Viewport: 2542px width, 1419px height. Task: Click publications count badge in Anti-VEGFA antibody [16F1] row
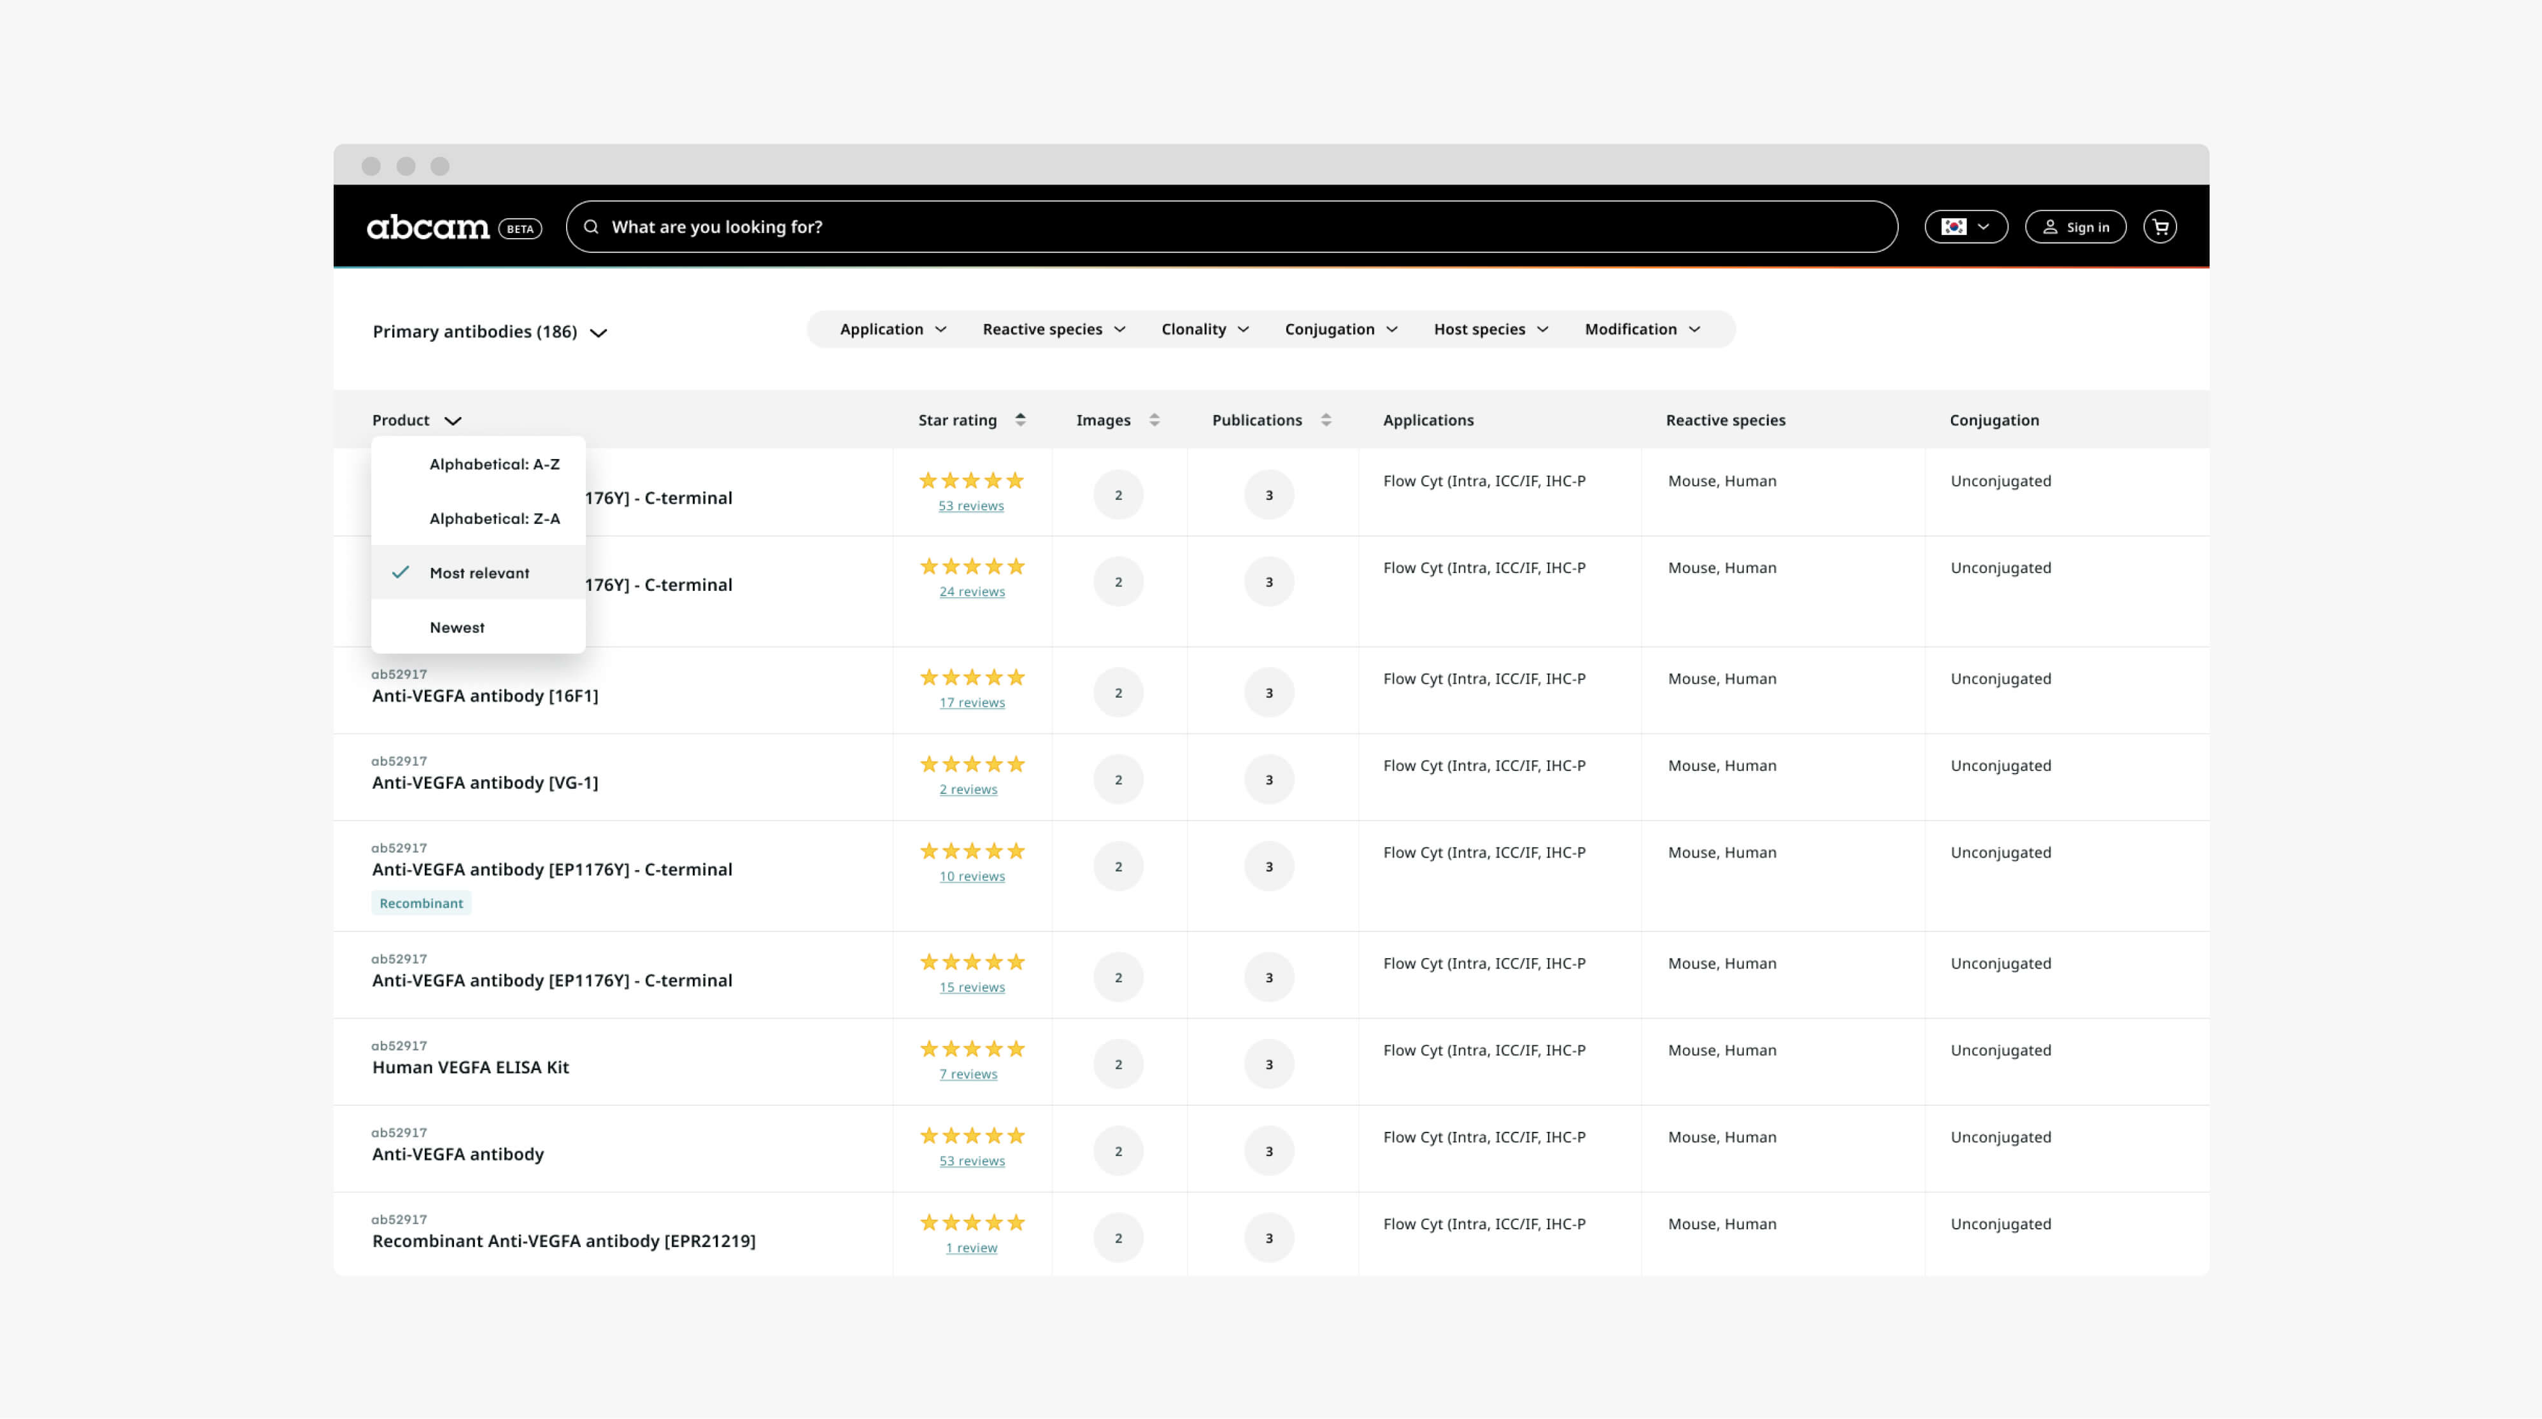click(1269, 693)
